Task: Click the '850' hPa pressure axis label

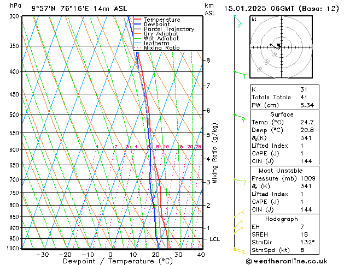Action: point(14,217)
